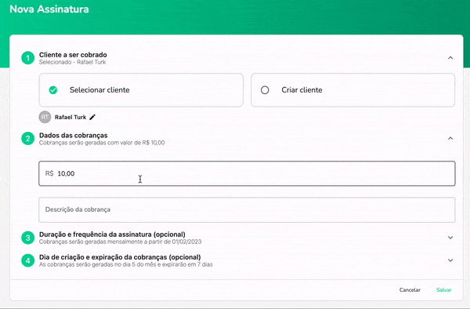Image resolution: width=470 pixels, height=309 pixels.
Task: Click the 'Selecionado - Rafael Turk' subtitle
Action: 72,62
